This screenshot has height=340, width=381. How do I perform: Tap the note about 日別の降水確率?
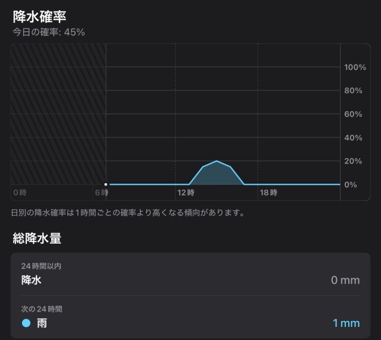tap(128, 212)
